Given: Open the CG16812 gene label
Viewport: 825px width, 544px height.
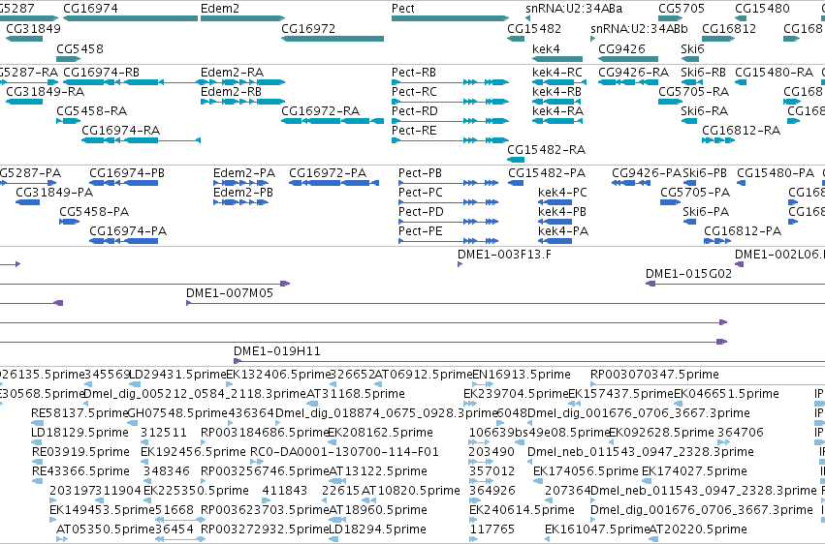Looking at the screenshot, I should pos(729,28).
